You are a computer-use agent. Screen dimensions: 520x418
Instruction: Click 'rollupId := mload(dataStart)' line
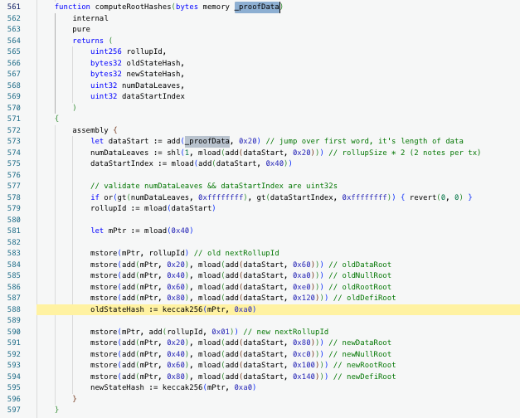tap(153, 208)
